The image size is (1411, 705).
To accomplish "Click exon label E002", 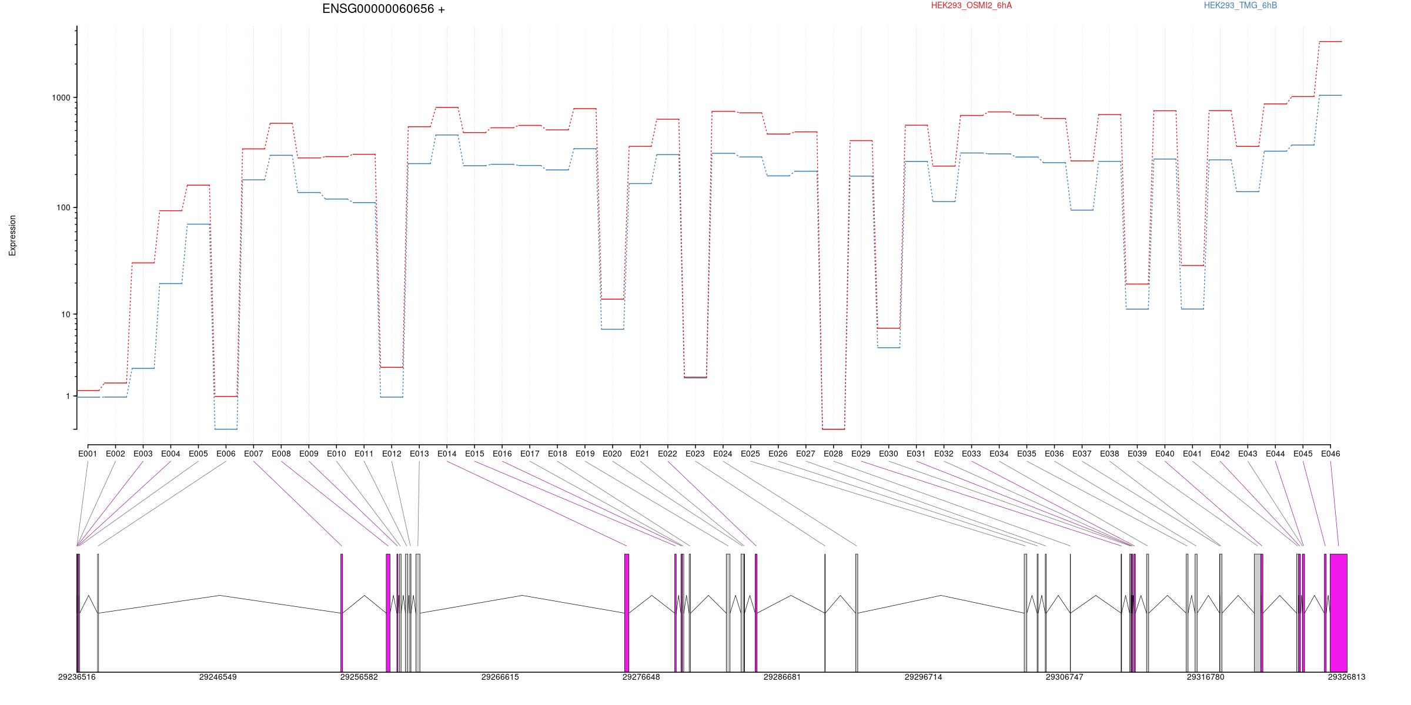I will point(115,454).
